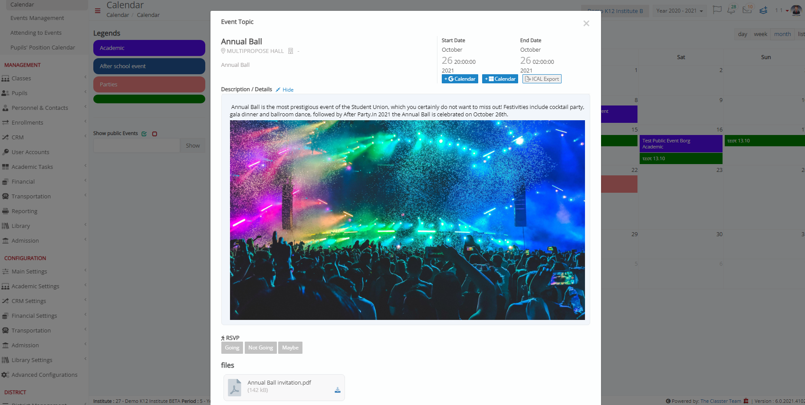The image size is (805, 405).
Task: Click the user profile avatar
Action: click(796, 10)
